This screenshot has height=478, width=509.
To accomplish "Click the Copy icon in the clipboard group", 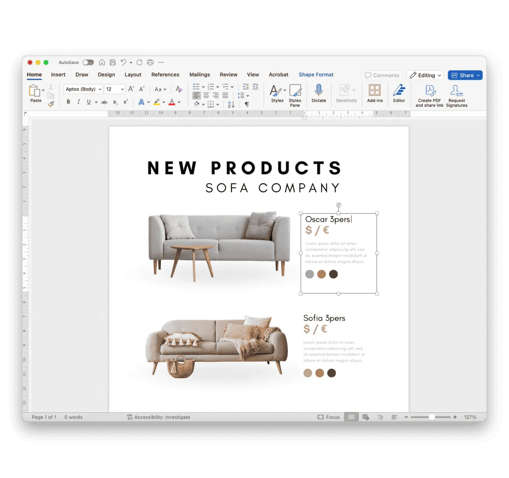I will (x=50, y=95).
